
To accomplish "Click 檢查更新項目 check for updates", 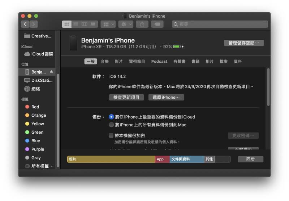I will (126, 97).
